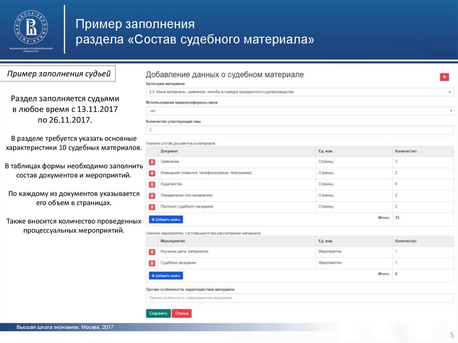Delete the Ходатайство document row
The height and width of the screenshot is (343, 458).
(152, 184)
